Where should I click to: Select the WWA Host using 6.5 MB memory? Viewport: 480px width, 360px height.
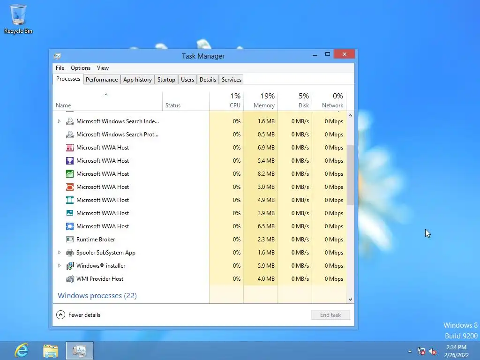point(200,226)
